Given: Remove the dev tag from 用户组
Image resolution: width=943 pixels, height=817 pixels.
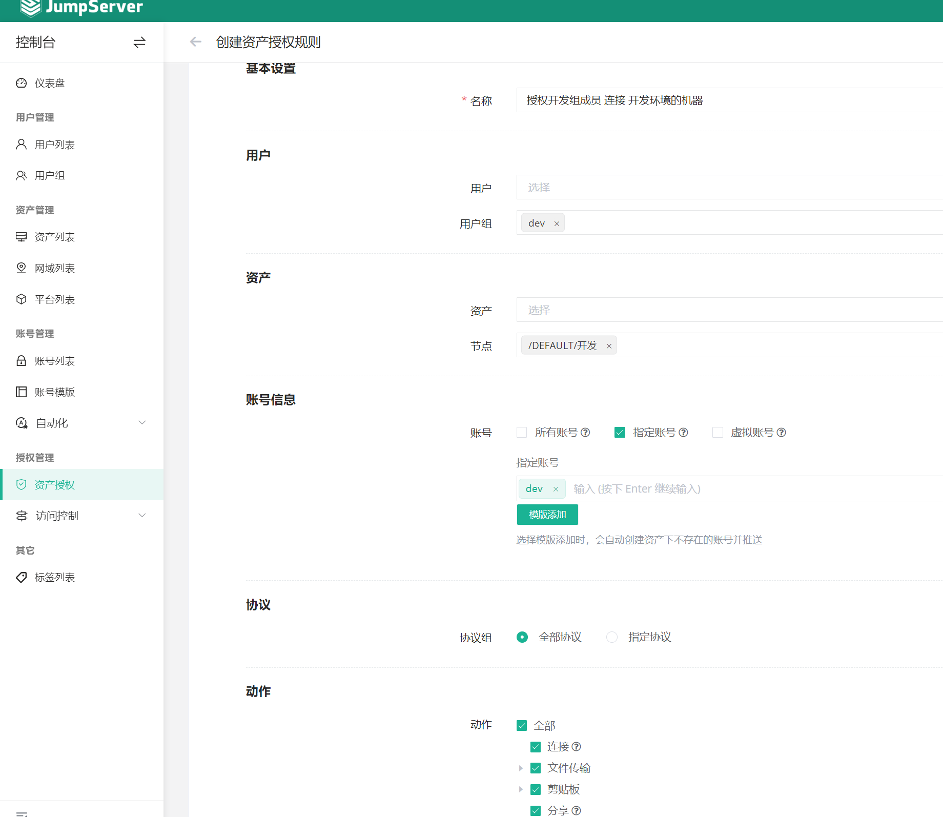Looking at the screenshot, I should (557, 223).
